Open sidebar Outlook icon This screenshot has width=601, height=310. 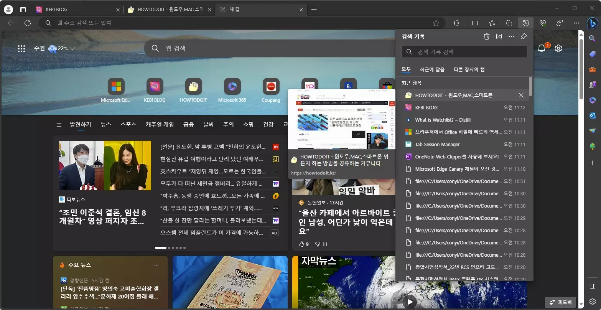592,115
